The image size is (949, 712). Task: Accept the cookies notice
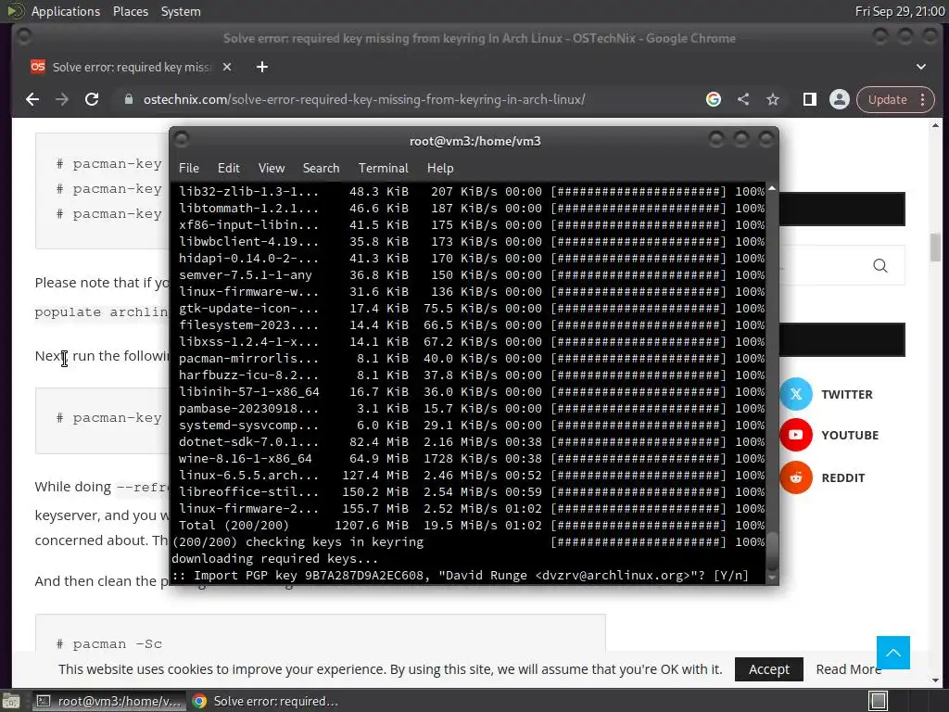click(x=768, y=669)
